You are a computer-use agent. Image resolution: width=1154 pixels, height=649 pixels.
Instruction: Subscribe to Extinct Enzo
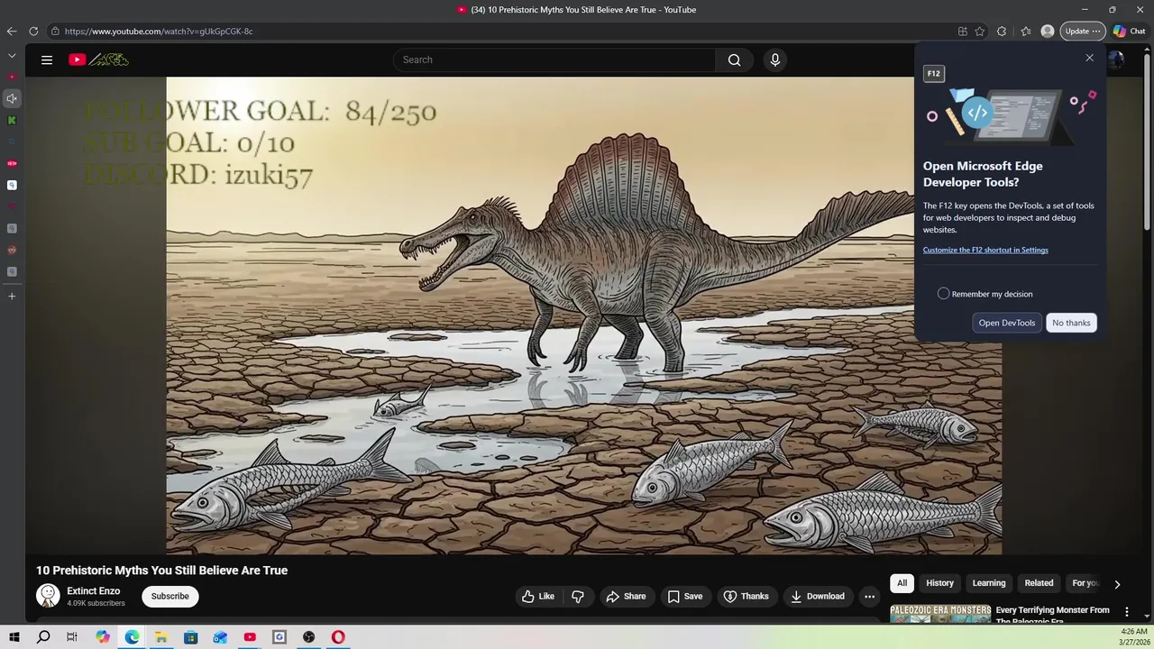pyautogui.click(x=169, y=596)
